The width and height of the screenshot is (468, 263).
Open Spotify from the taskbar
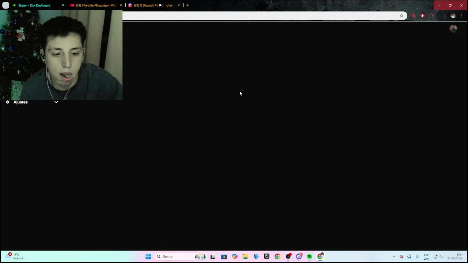(x=310, y=257)
